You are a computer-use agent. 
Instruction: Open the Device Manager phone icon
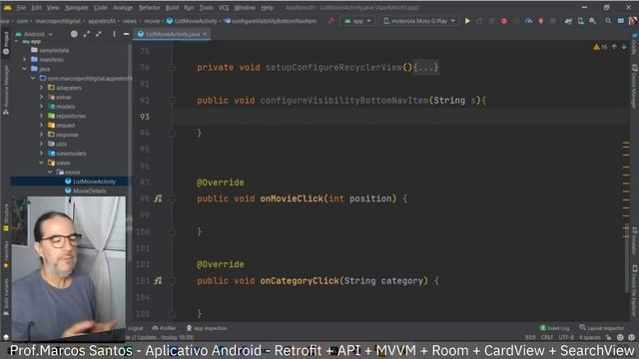[x=581, y=21]
